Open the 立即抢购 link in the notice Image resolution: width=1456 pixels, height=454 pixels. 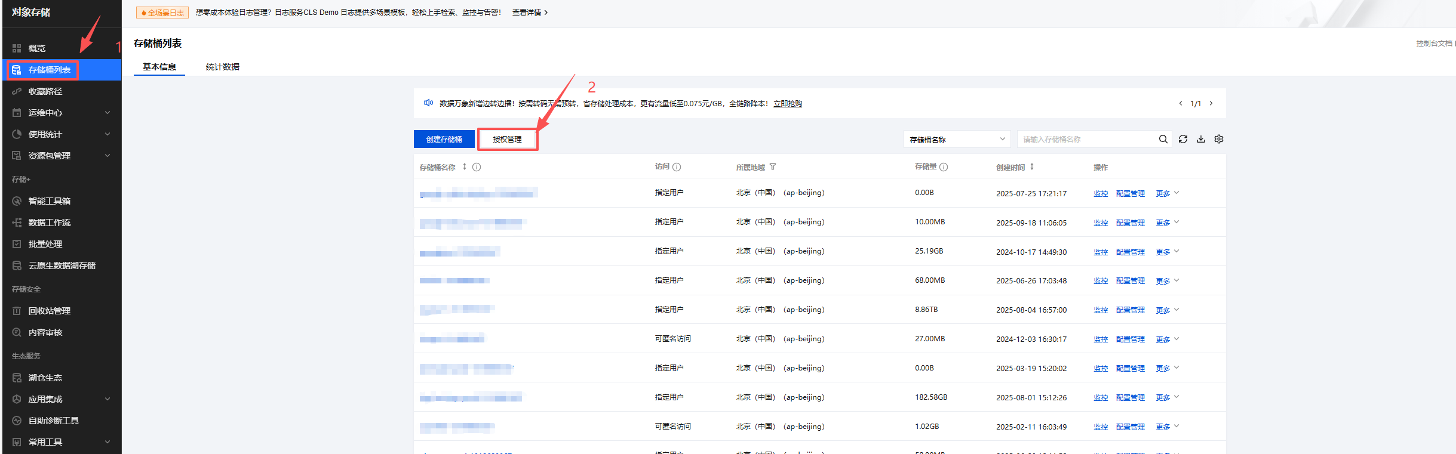point(787,104)
